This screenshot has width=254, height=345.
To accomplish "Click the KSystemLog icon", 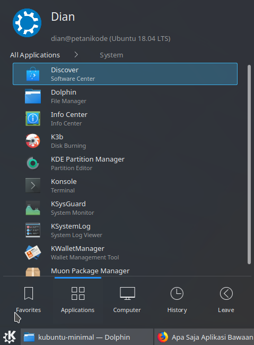I will 33,230.
